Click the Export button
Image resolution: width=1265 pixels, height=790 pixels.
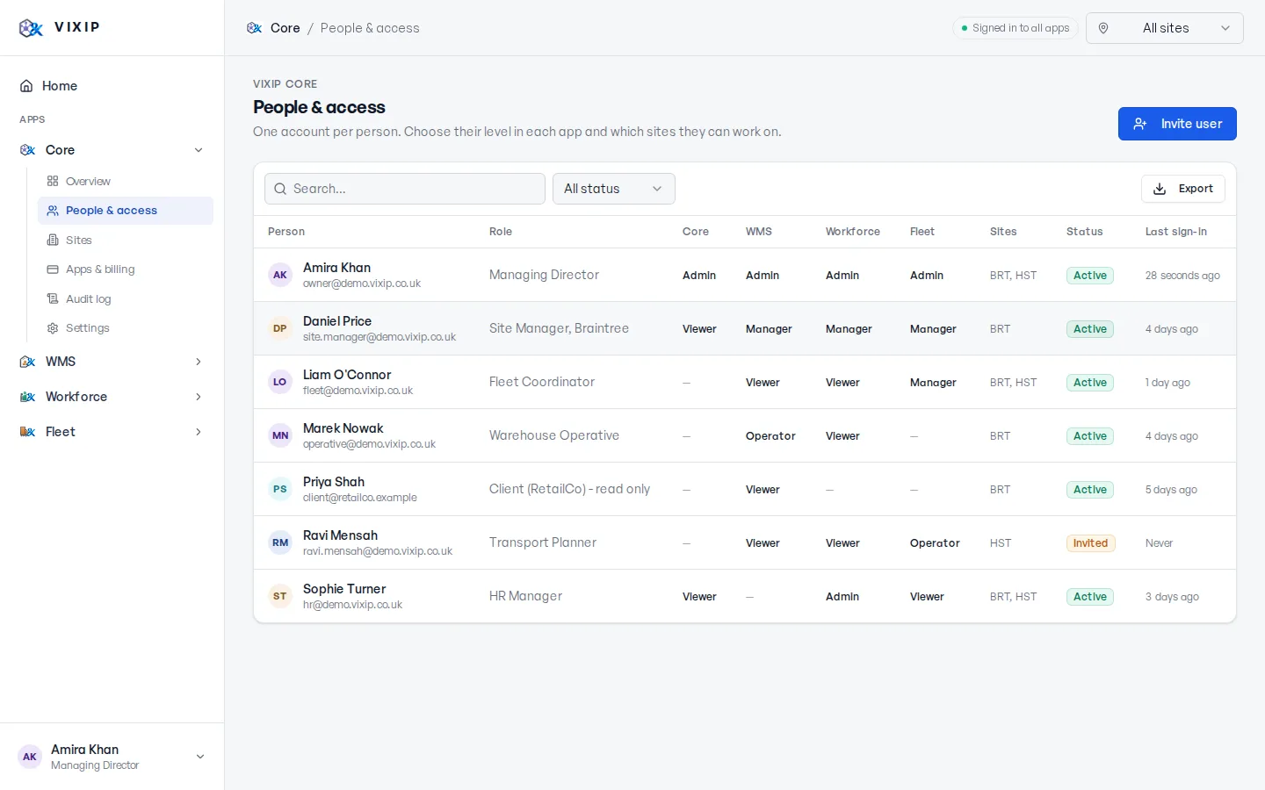click(1183, 189)
